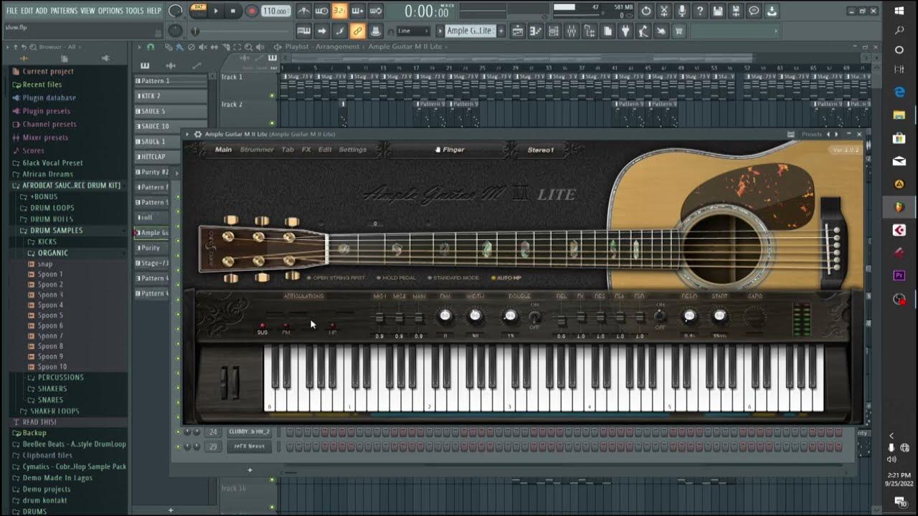Open the PATTERNS menu
Image resolution: width=918 pixels, height=516 pixels.
[64, 11]
